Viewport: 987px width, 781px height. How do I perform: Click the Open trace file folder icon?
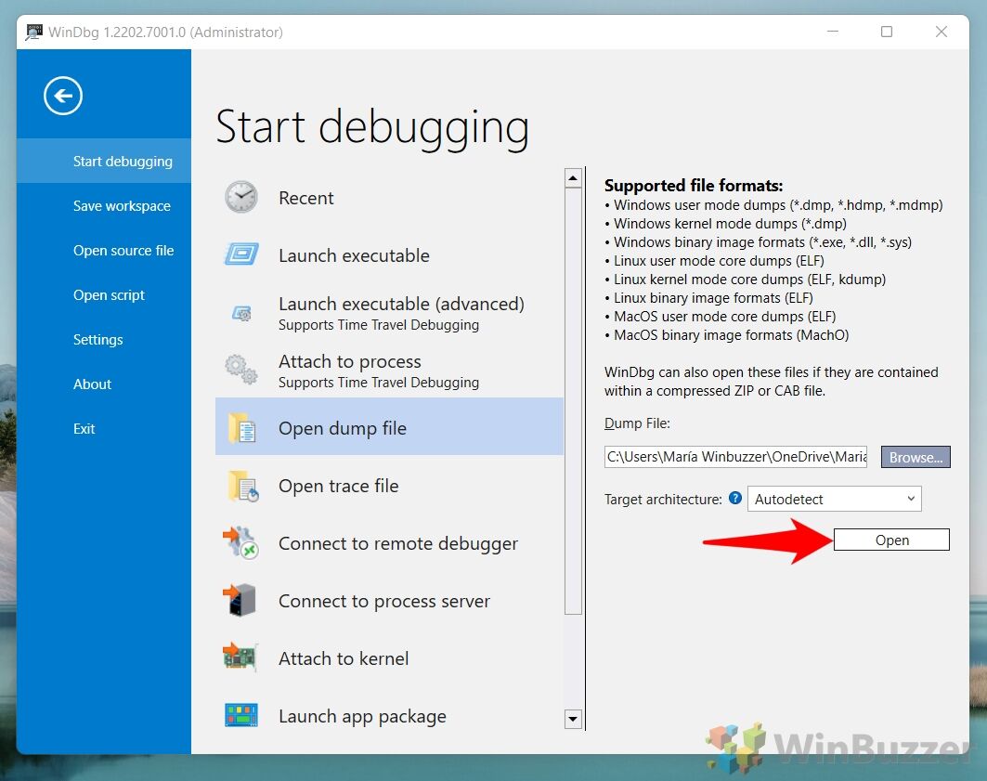pyautogui.click(x=243, y=486)
